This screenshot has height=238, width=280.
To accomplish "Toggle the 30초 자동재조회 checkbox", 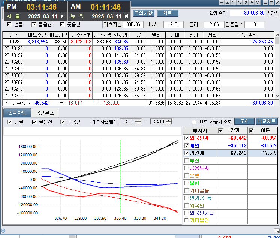I will [x=194, y=122].
